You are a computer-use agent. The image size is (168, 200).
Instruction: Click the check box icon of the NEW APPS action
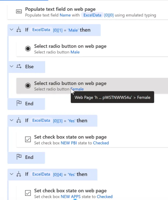pos(28,193)
